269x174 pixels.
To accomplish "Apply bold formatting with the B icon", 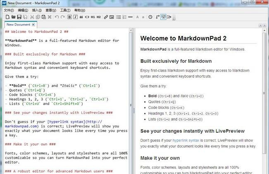I will [x=69, y=17].
